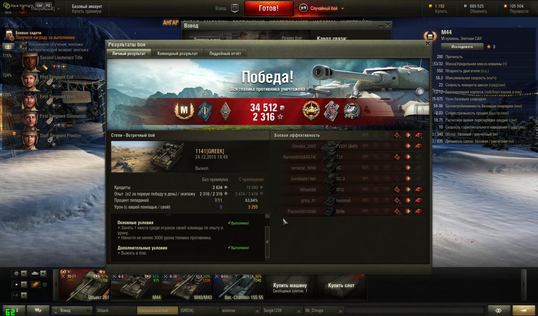Click the Купить машину button
The width and height of the screenshot is (538, 316).
click(x=290, y=288)
